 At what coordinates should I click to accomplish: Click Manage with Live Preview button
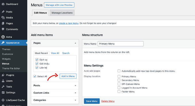pyautogui.click(x=59, y=5)
